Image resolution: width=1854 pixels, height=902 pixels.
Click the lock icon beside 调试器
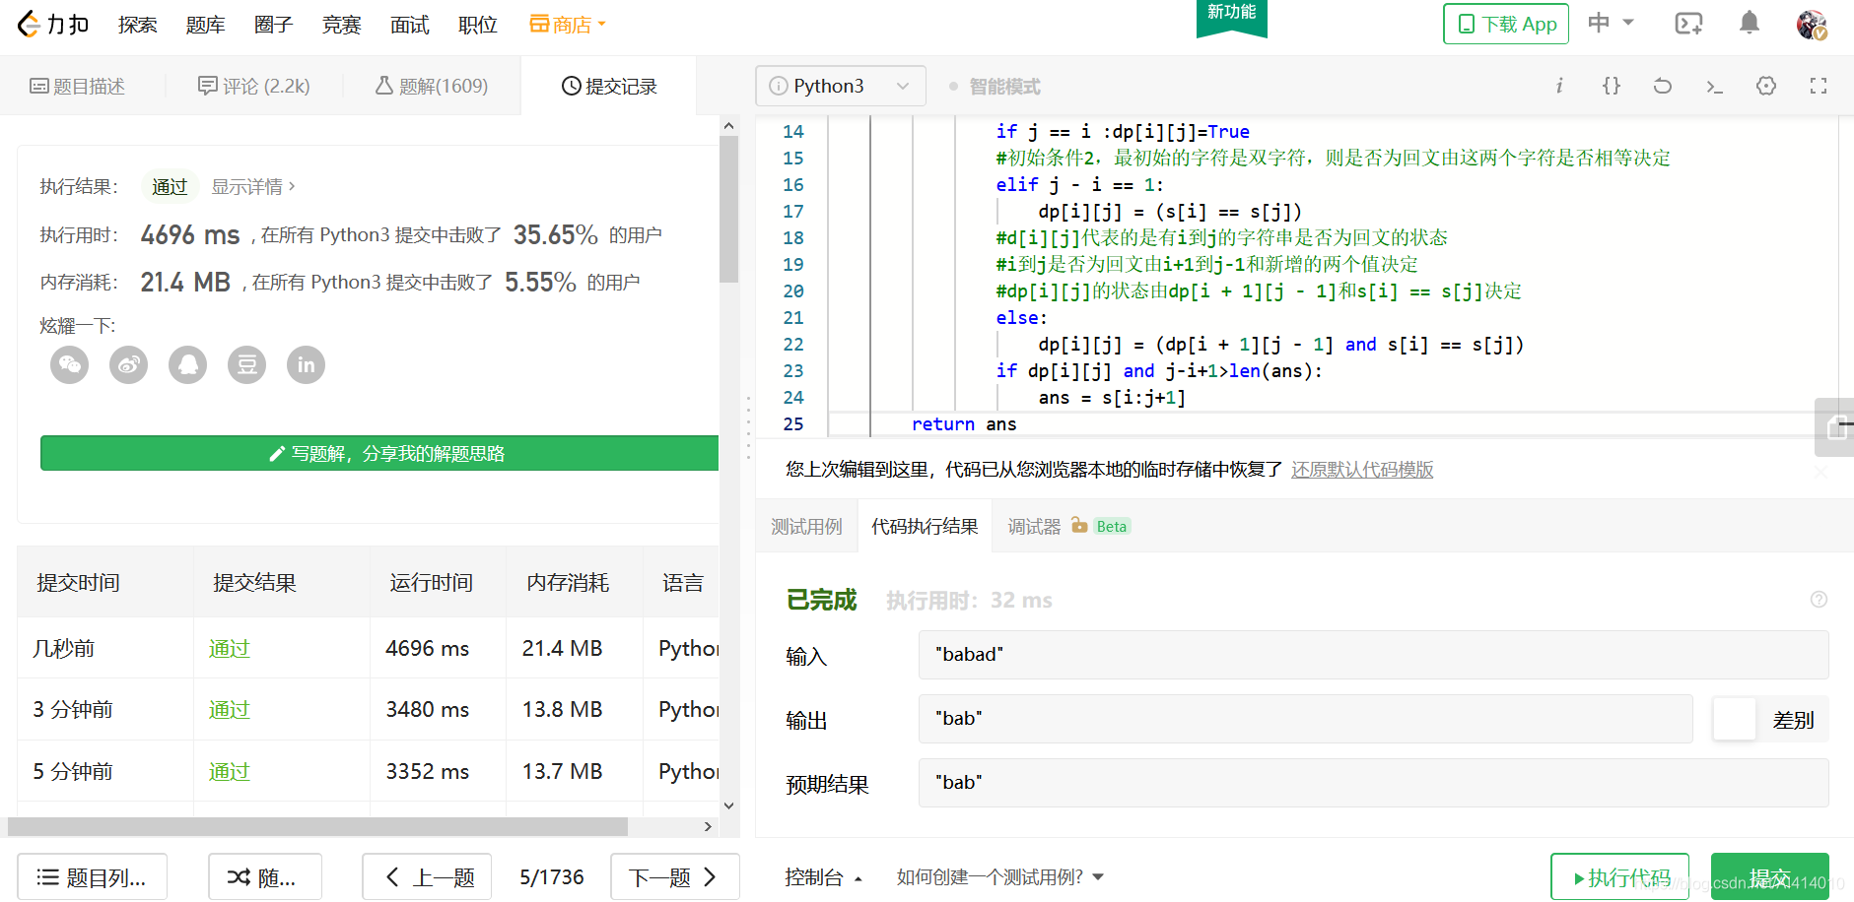(x=1079, y=525)
